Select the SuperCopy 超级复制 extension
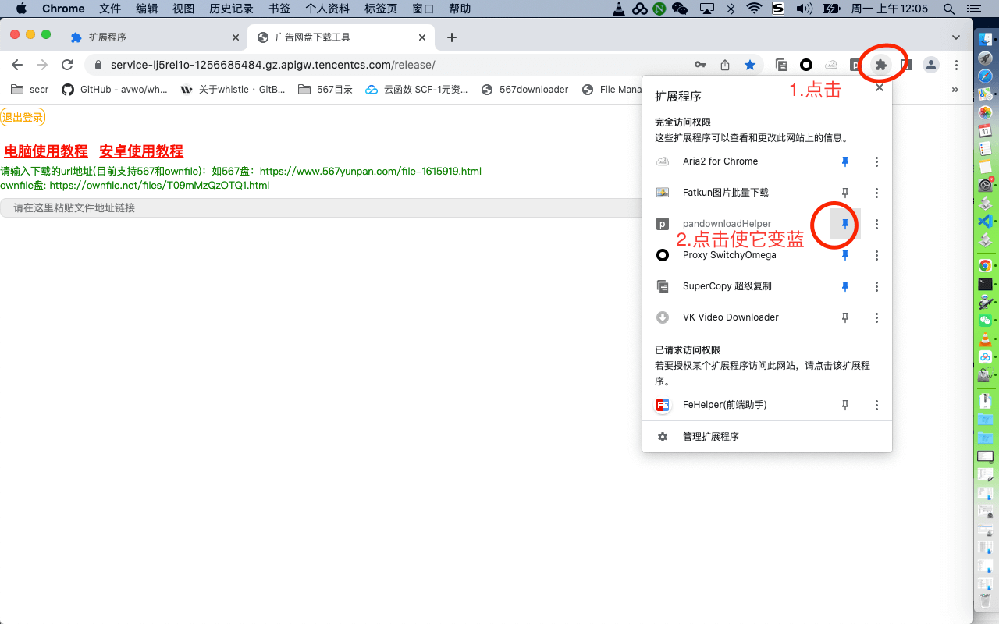Image resolution: width=999 pixels, height=624 pixels. pos(736,286)
